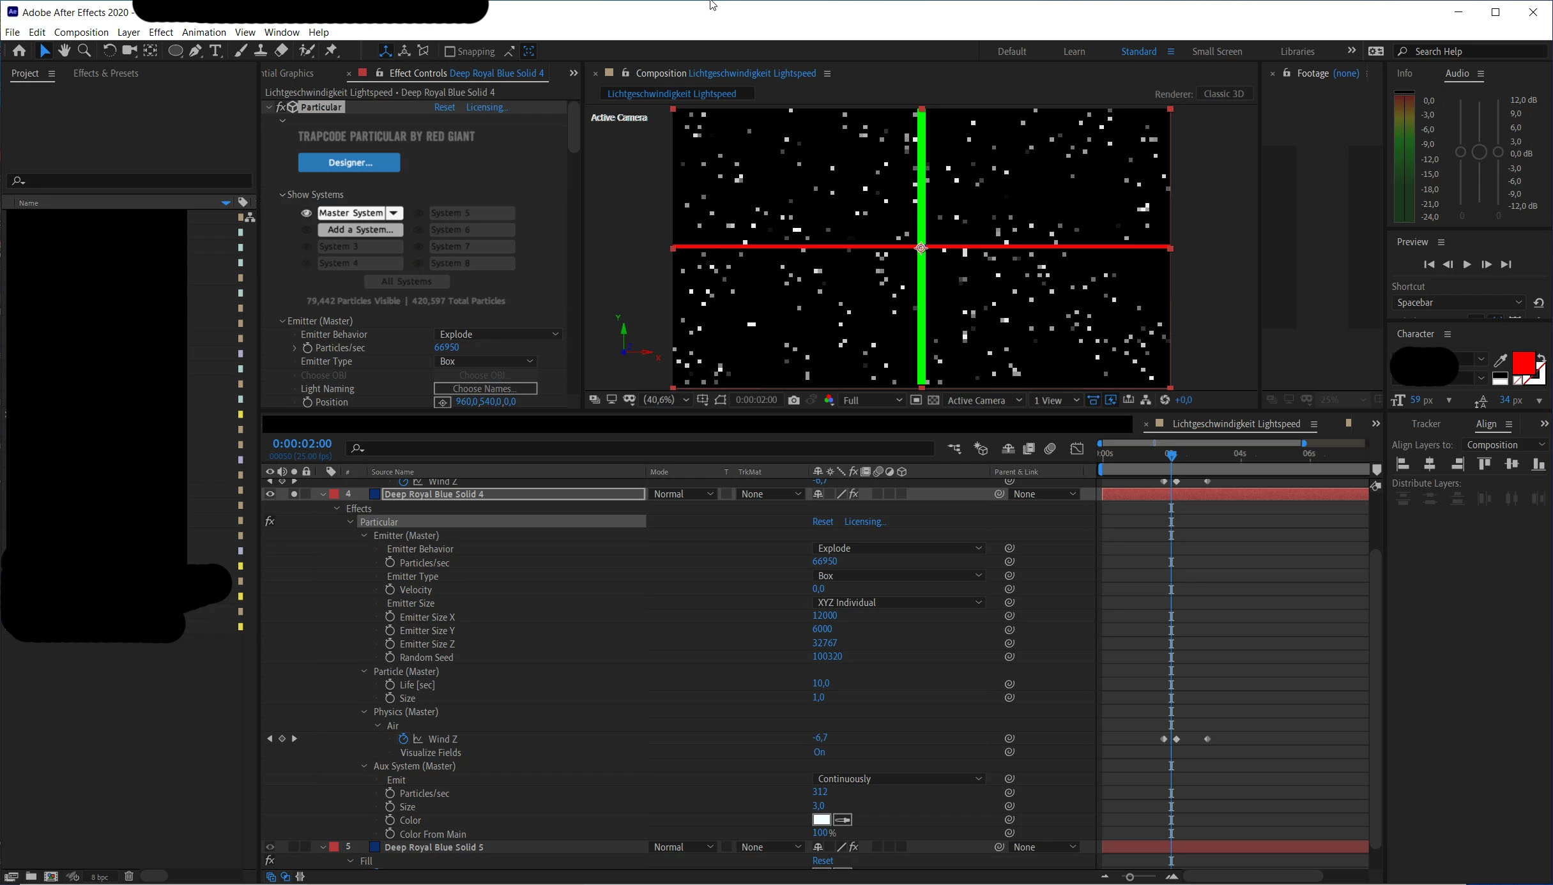1553x885 pixels.
Task: Collapse the Physics (Master) group
Action: pos(364,711)
